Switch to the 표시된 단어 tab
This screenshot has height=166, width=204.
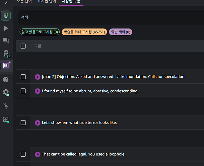tap(46, 1)
